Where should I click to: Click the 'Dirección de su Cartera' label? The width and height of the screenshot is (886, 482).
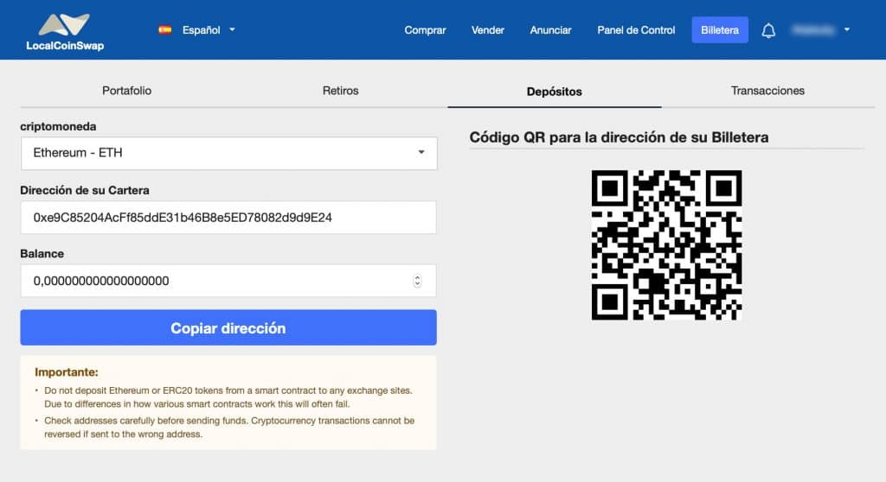click(x=85, y=190)
